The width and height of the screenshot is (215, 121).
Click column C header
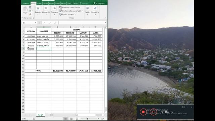pyautogui.click(x=57, y=27)
